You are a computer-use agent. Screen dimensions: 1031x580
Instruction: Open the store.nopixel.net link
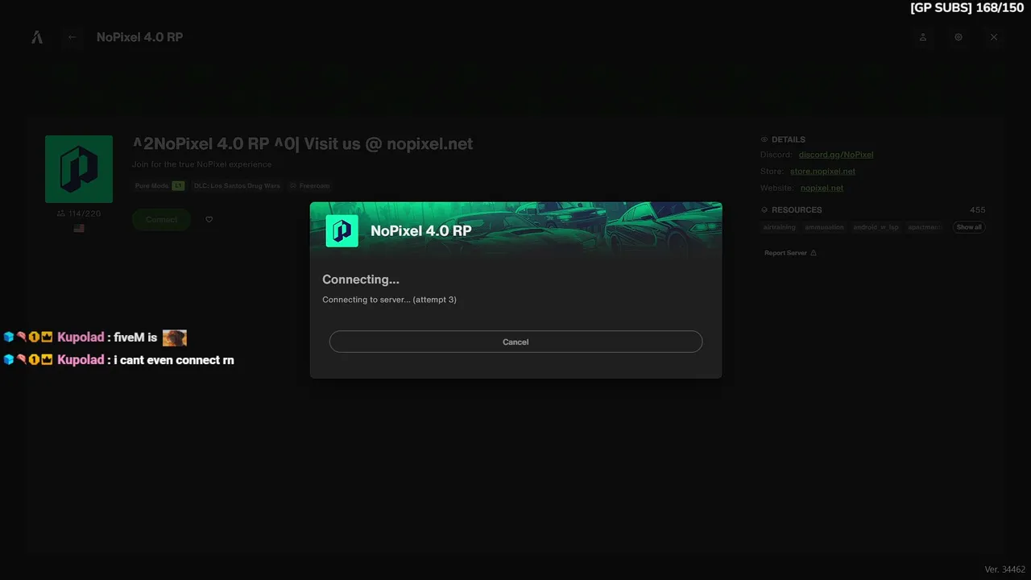tap(822, 172)
